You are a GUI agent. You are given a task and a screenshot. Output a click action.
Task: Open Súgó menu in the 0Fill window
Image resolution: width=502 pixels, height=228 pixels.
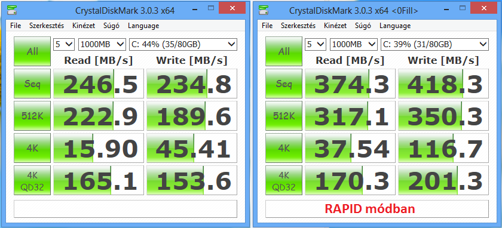363,26
